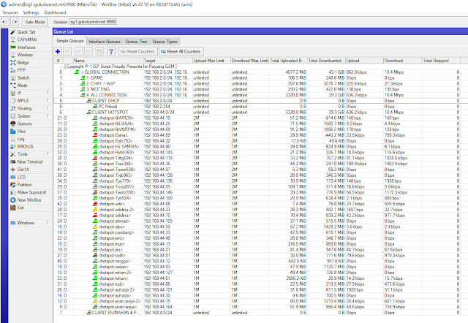Switch to Simple Queues tab
Image resolution: width=468 pixels, height=323 pixels.
[x=70, y=41]
